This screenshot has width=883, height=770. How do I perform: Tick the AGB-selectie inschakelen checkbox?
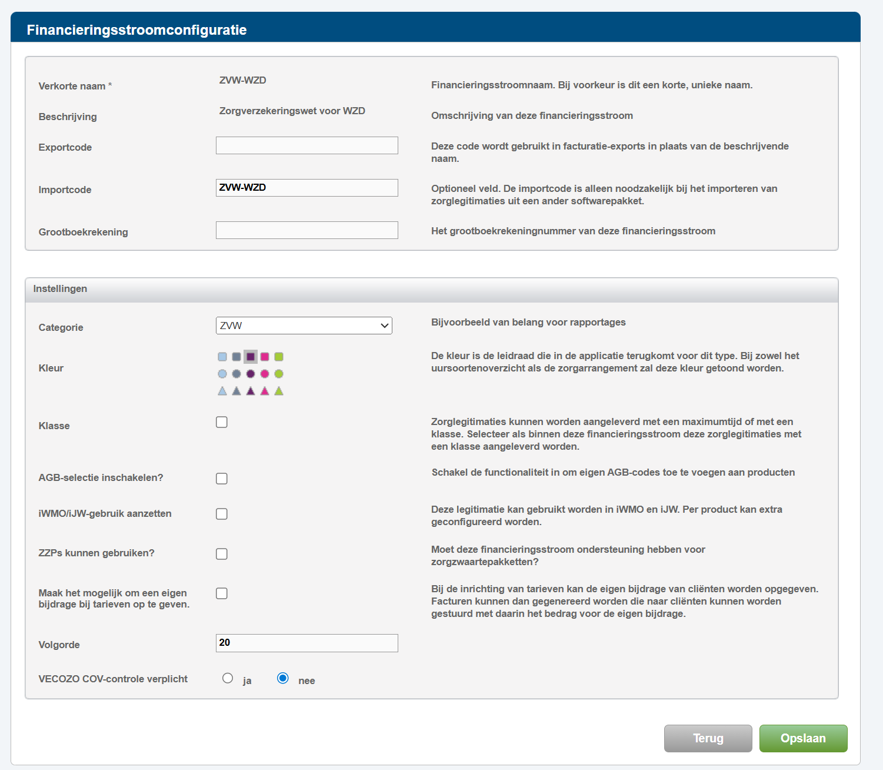[x=222, y=479]
